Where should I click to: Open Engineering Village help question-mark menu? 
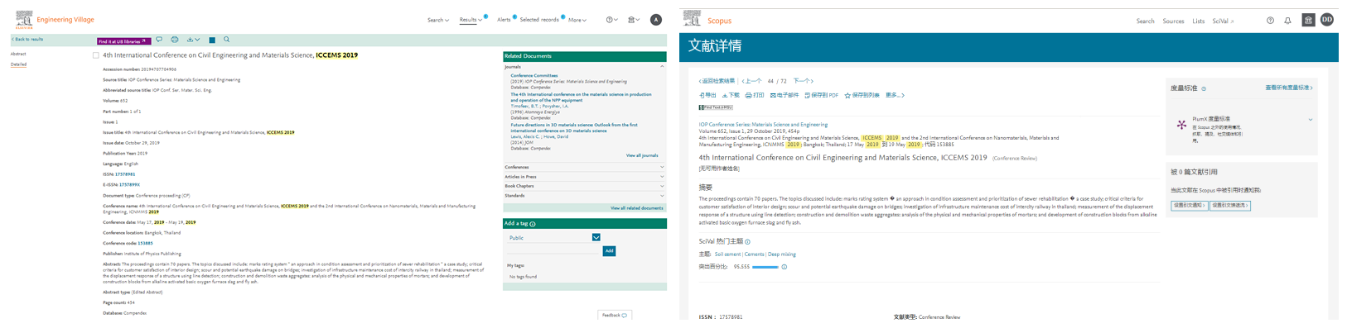611,20
